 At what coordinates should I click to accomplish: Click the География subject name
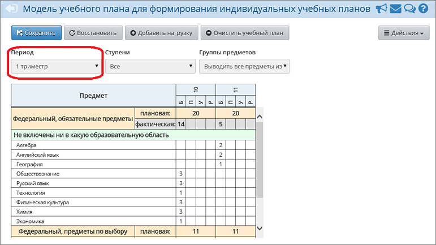pos(28,164)
